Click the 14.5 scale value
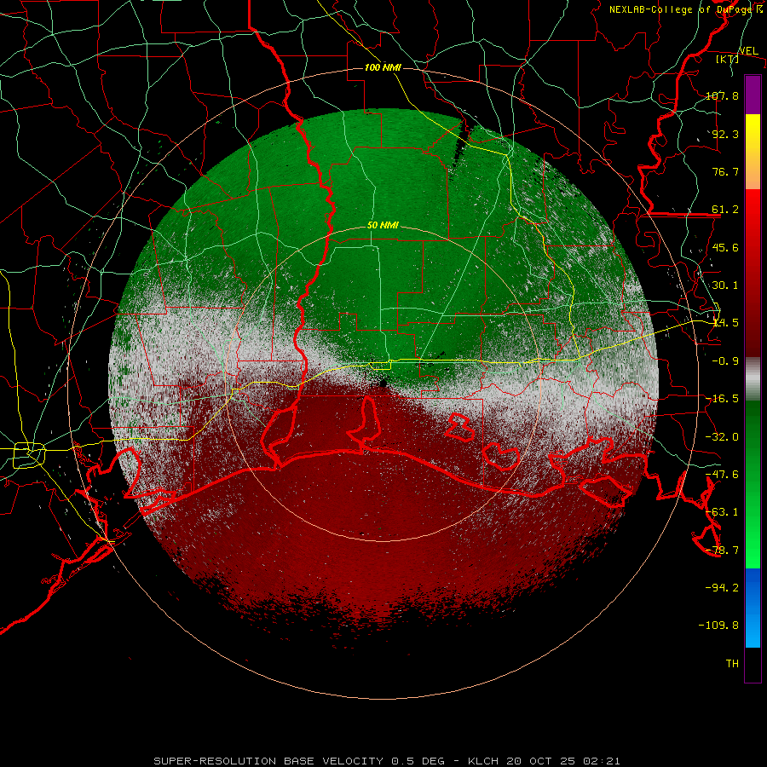The width and height of the screenshot is (767, 767). tap(725, 323)
